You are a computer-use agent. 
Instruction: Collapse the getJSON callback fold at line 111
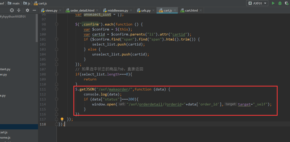[x=57, y=89]
